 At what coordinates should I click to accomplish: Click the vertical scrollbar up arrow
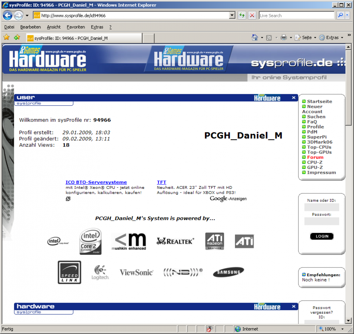[x=348, y=47]
